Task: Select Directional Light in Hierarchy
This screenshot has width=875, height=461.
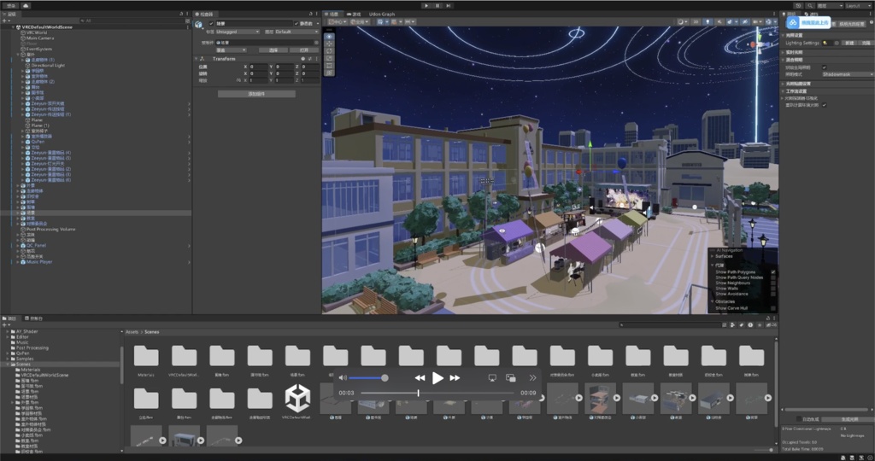Action: 48,65
